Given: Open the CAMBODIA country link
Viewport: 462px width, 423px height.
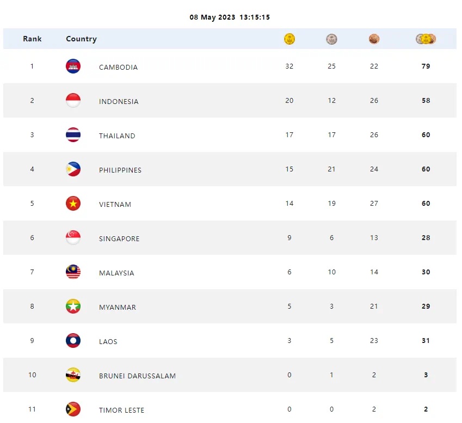Looking at the screenshot, I should (x=118, y=68).
